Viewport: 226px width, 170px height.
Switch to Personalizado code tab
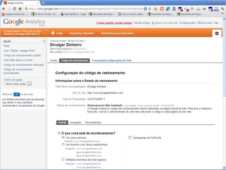93,123
